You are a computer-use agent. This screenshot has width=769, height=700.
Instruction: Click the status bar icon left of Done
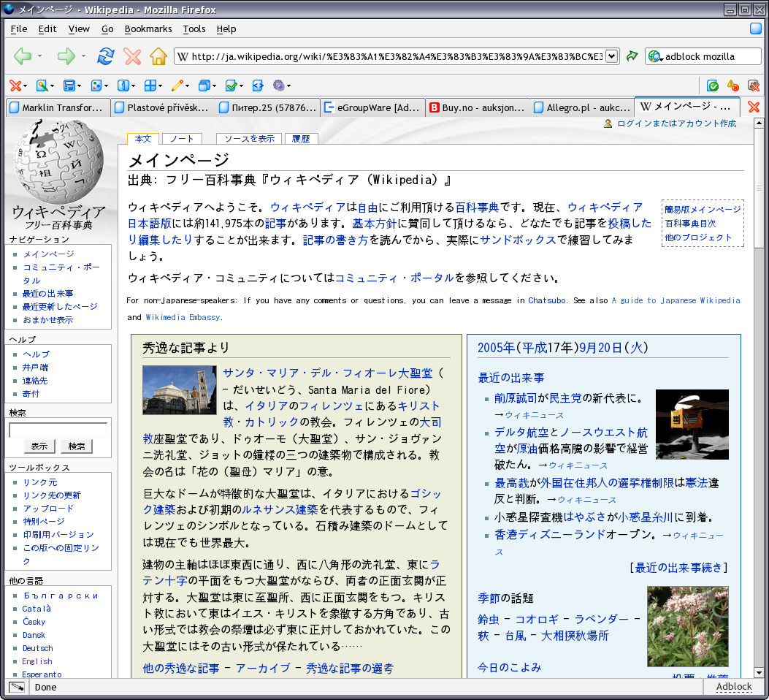pyautogui.click(x=17, y=688)
